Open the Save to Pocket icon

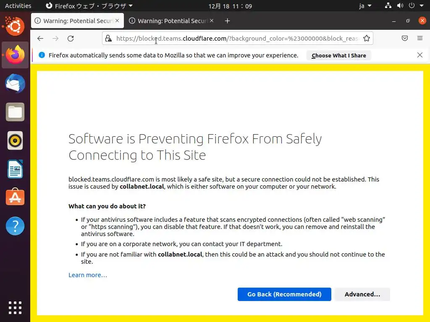pos(405,39)
